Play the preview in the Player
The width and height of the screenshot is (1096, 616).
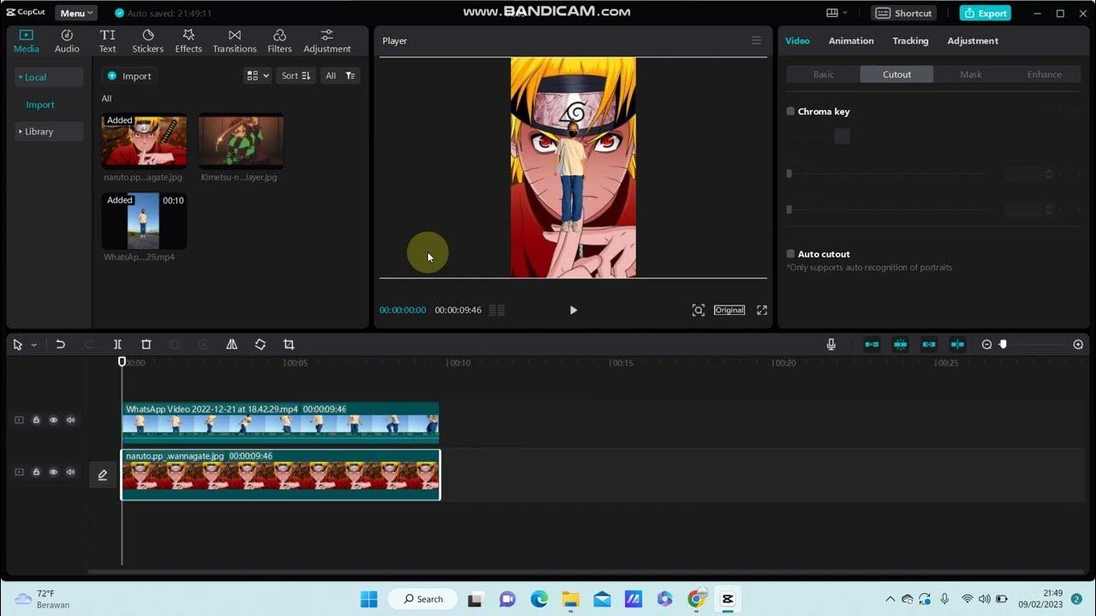[574, 310]
